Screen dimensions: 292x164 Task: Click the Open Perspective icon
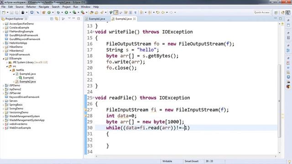pos(276,12)
